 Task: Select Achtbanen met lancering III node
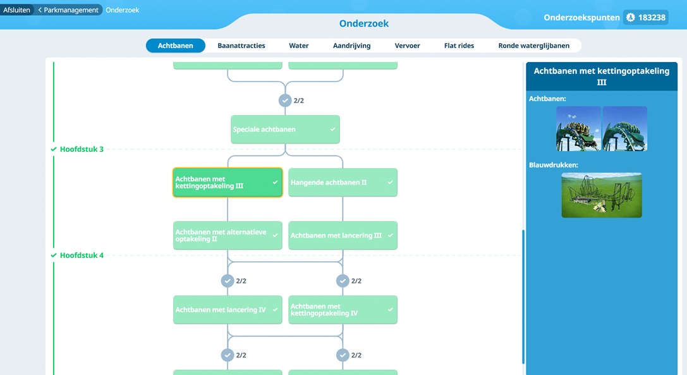[343, 235]
